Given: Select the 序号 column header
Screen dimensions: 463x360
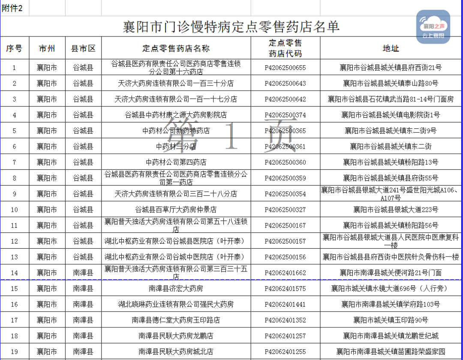Looking at the screenshot, I should point(15,48).
